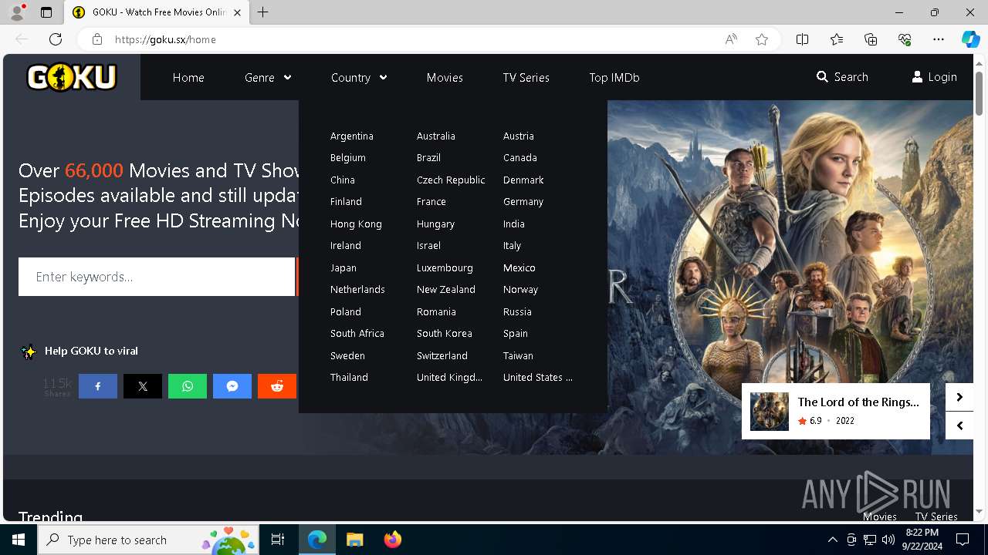
Task: Previous slide arrow on featured banner
Action: [x=959, y=425]
